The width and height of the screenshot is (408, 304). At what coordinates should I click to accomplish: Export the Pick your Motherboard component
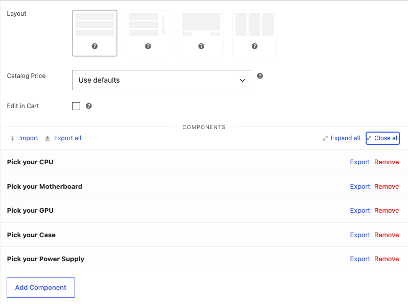click(360, 186)
